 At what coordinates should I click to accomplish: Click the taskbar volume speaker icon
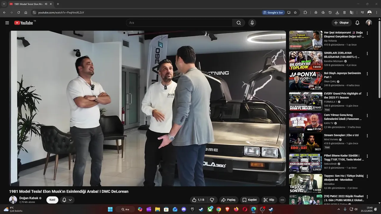356,209
